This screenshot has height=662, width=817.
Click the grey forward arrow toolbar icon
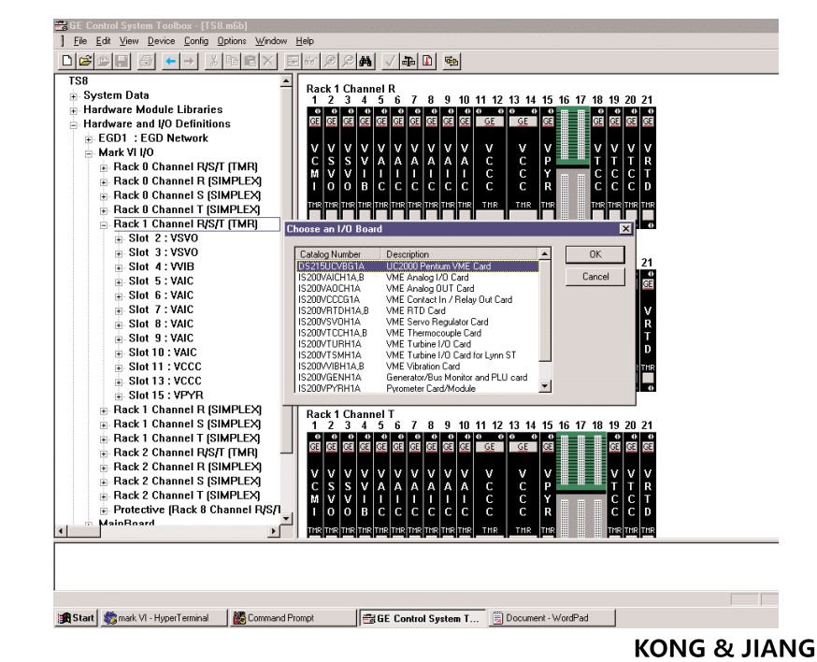[189, 61]
